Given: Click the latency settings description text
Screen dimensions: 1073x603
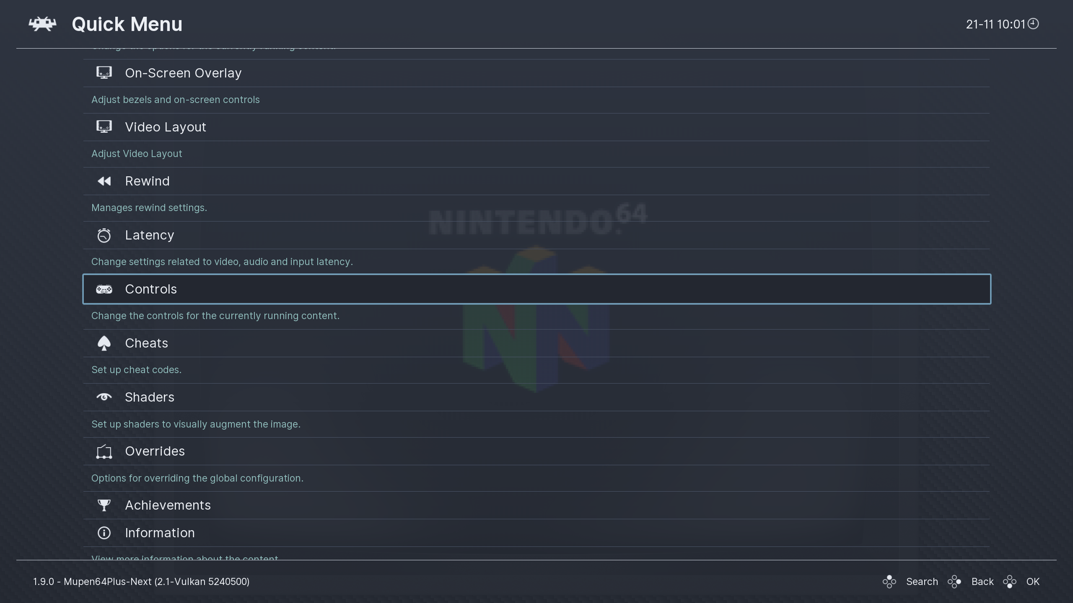Looking at the screenshot, I should 222,262.
